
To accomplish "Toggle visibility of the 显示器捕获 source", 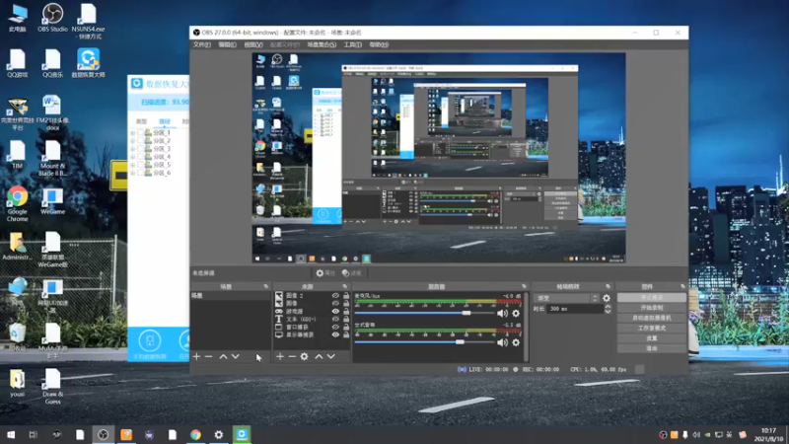I will [x=335, y=334].
